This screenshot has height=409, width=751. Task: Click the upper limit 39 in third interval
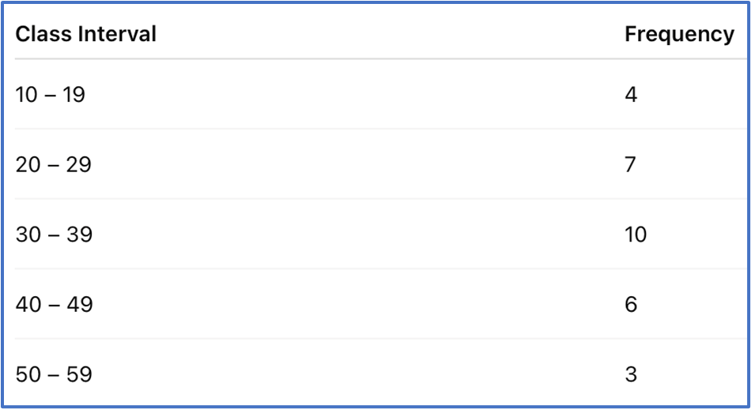(78, 235)
